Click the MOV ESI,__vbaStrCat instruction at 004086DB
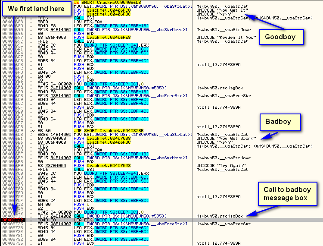The image size is (323, 246). [x=133, y=135]
